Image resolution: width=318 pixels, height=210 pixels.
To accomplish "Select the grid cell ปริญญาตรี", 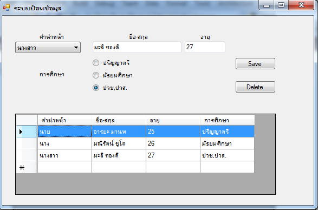I will [227, 132].
